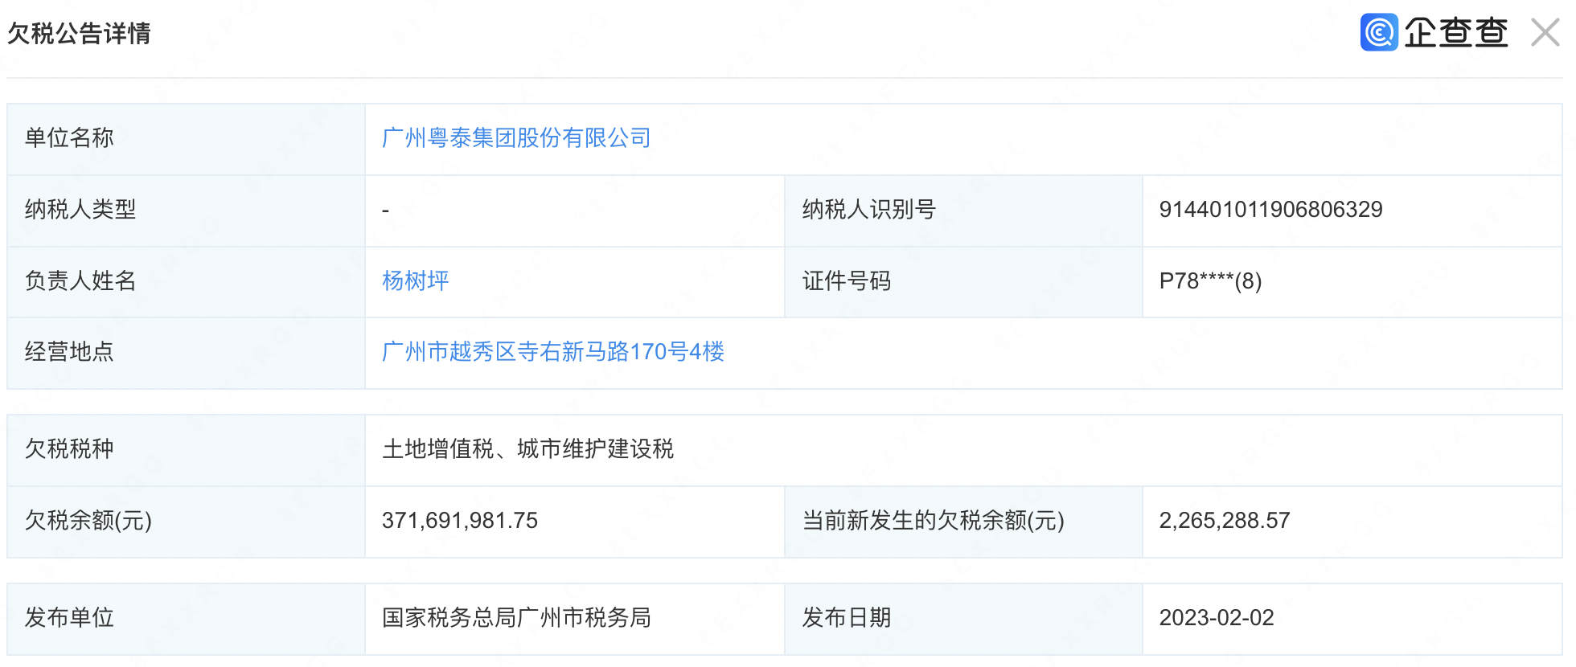Click the masked certificate number P78****(8)

(x=1210, y=281)
